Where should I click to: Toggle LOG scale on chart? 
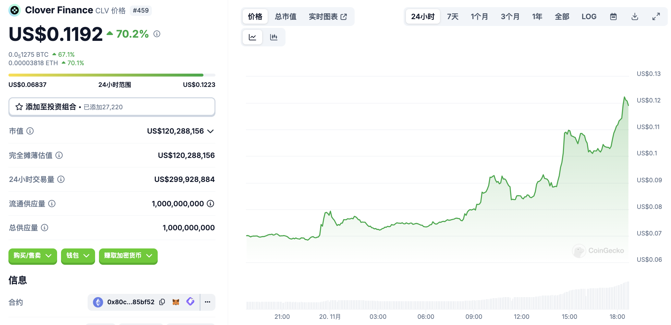click(x=589, y=17)
